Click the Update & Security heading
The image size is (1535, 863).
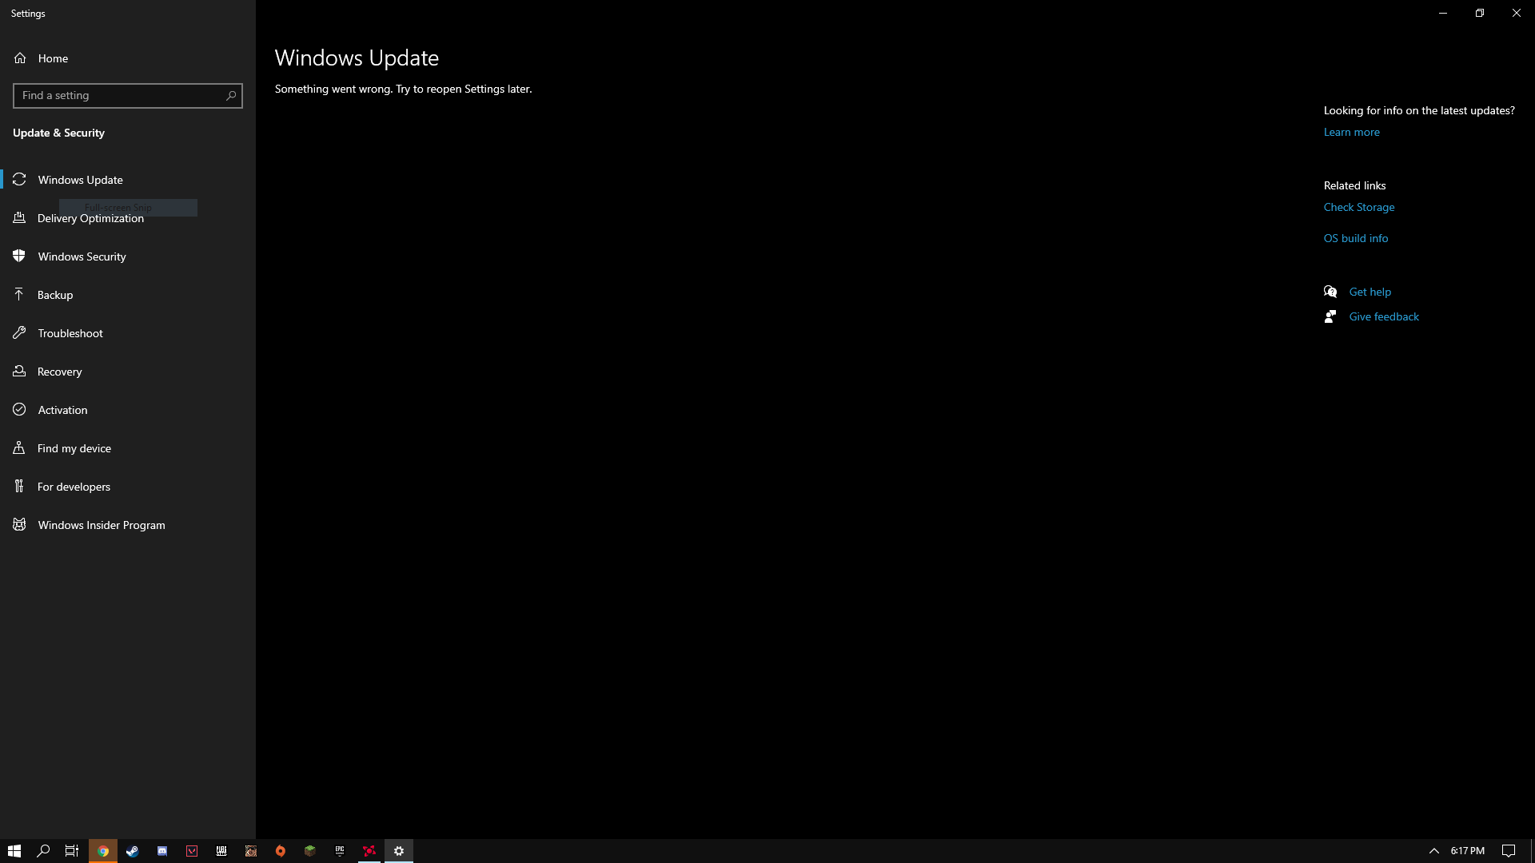coord(58,133)
